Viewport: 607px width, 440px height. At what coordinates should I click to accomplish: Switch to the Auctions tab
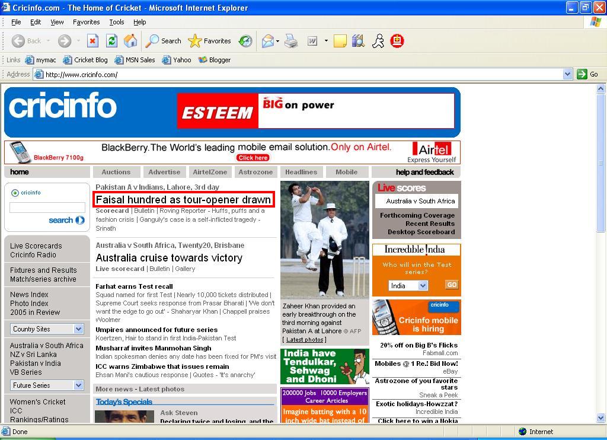[x=116, y=172]
